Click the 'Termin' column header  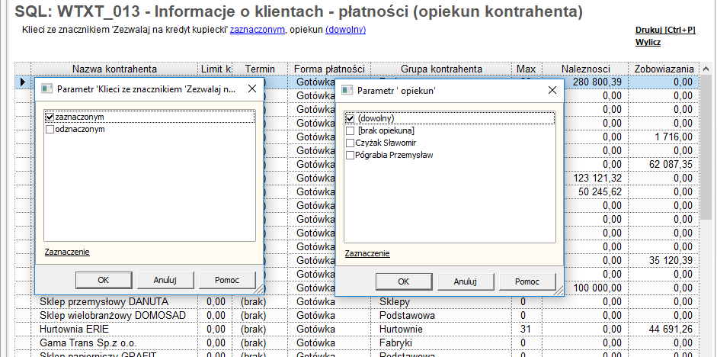pyautogui.click(x=260, y=69)
